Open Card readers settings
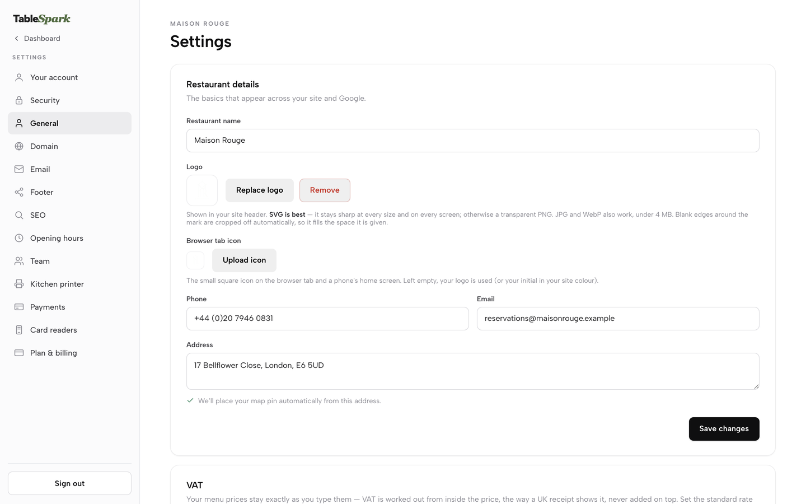The image size is (806, 504). pyautogui.click(x=69, y=330)
